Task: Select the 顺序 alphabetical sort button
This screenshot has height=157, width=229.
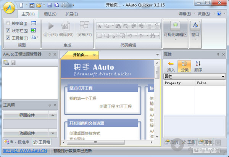Action: point(198,66)
